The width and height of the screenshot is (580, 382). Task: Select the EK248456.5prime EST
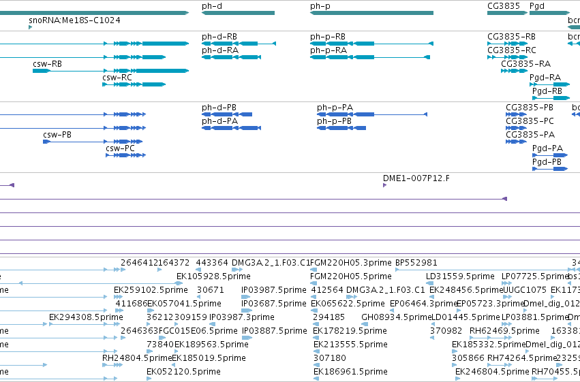[x=433, y=297]
